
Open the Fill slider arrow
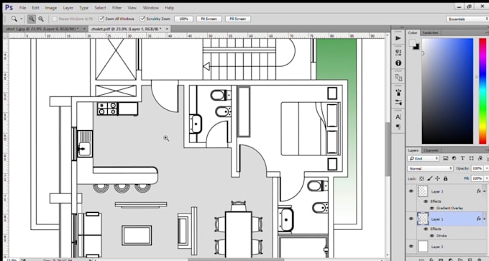486,179
